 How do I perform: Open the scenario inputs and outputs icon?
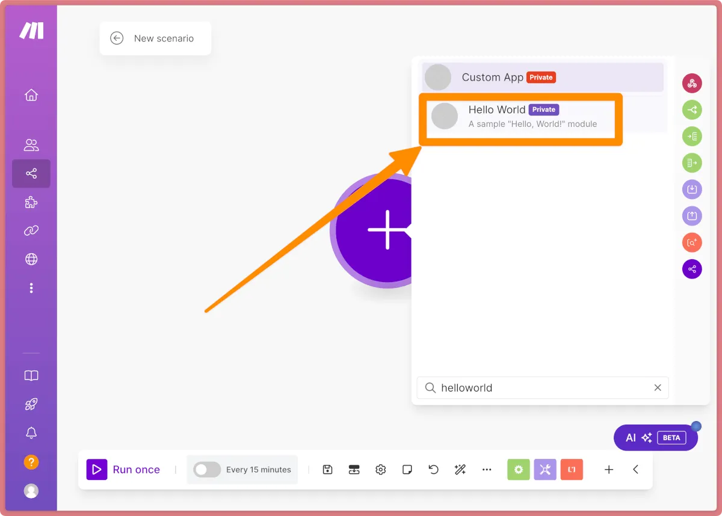click(354, 470)
